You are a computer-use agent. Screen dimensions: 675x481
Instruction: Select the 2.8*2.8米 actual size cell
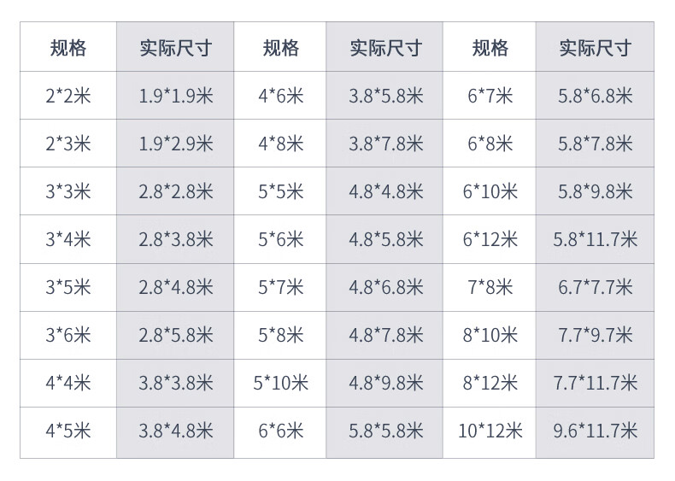coord(176,191)
